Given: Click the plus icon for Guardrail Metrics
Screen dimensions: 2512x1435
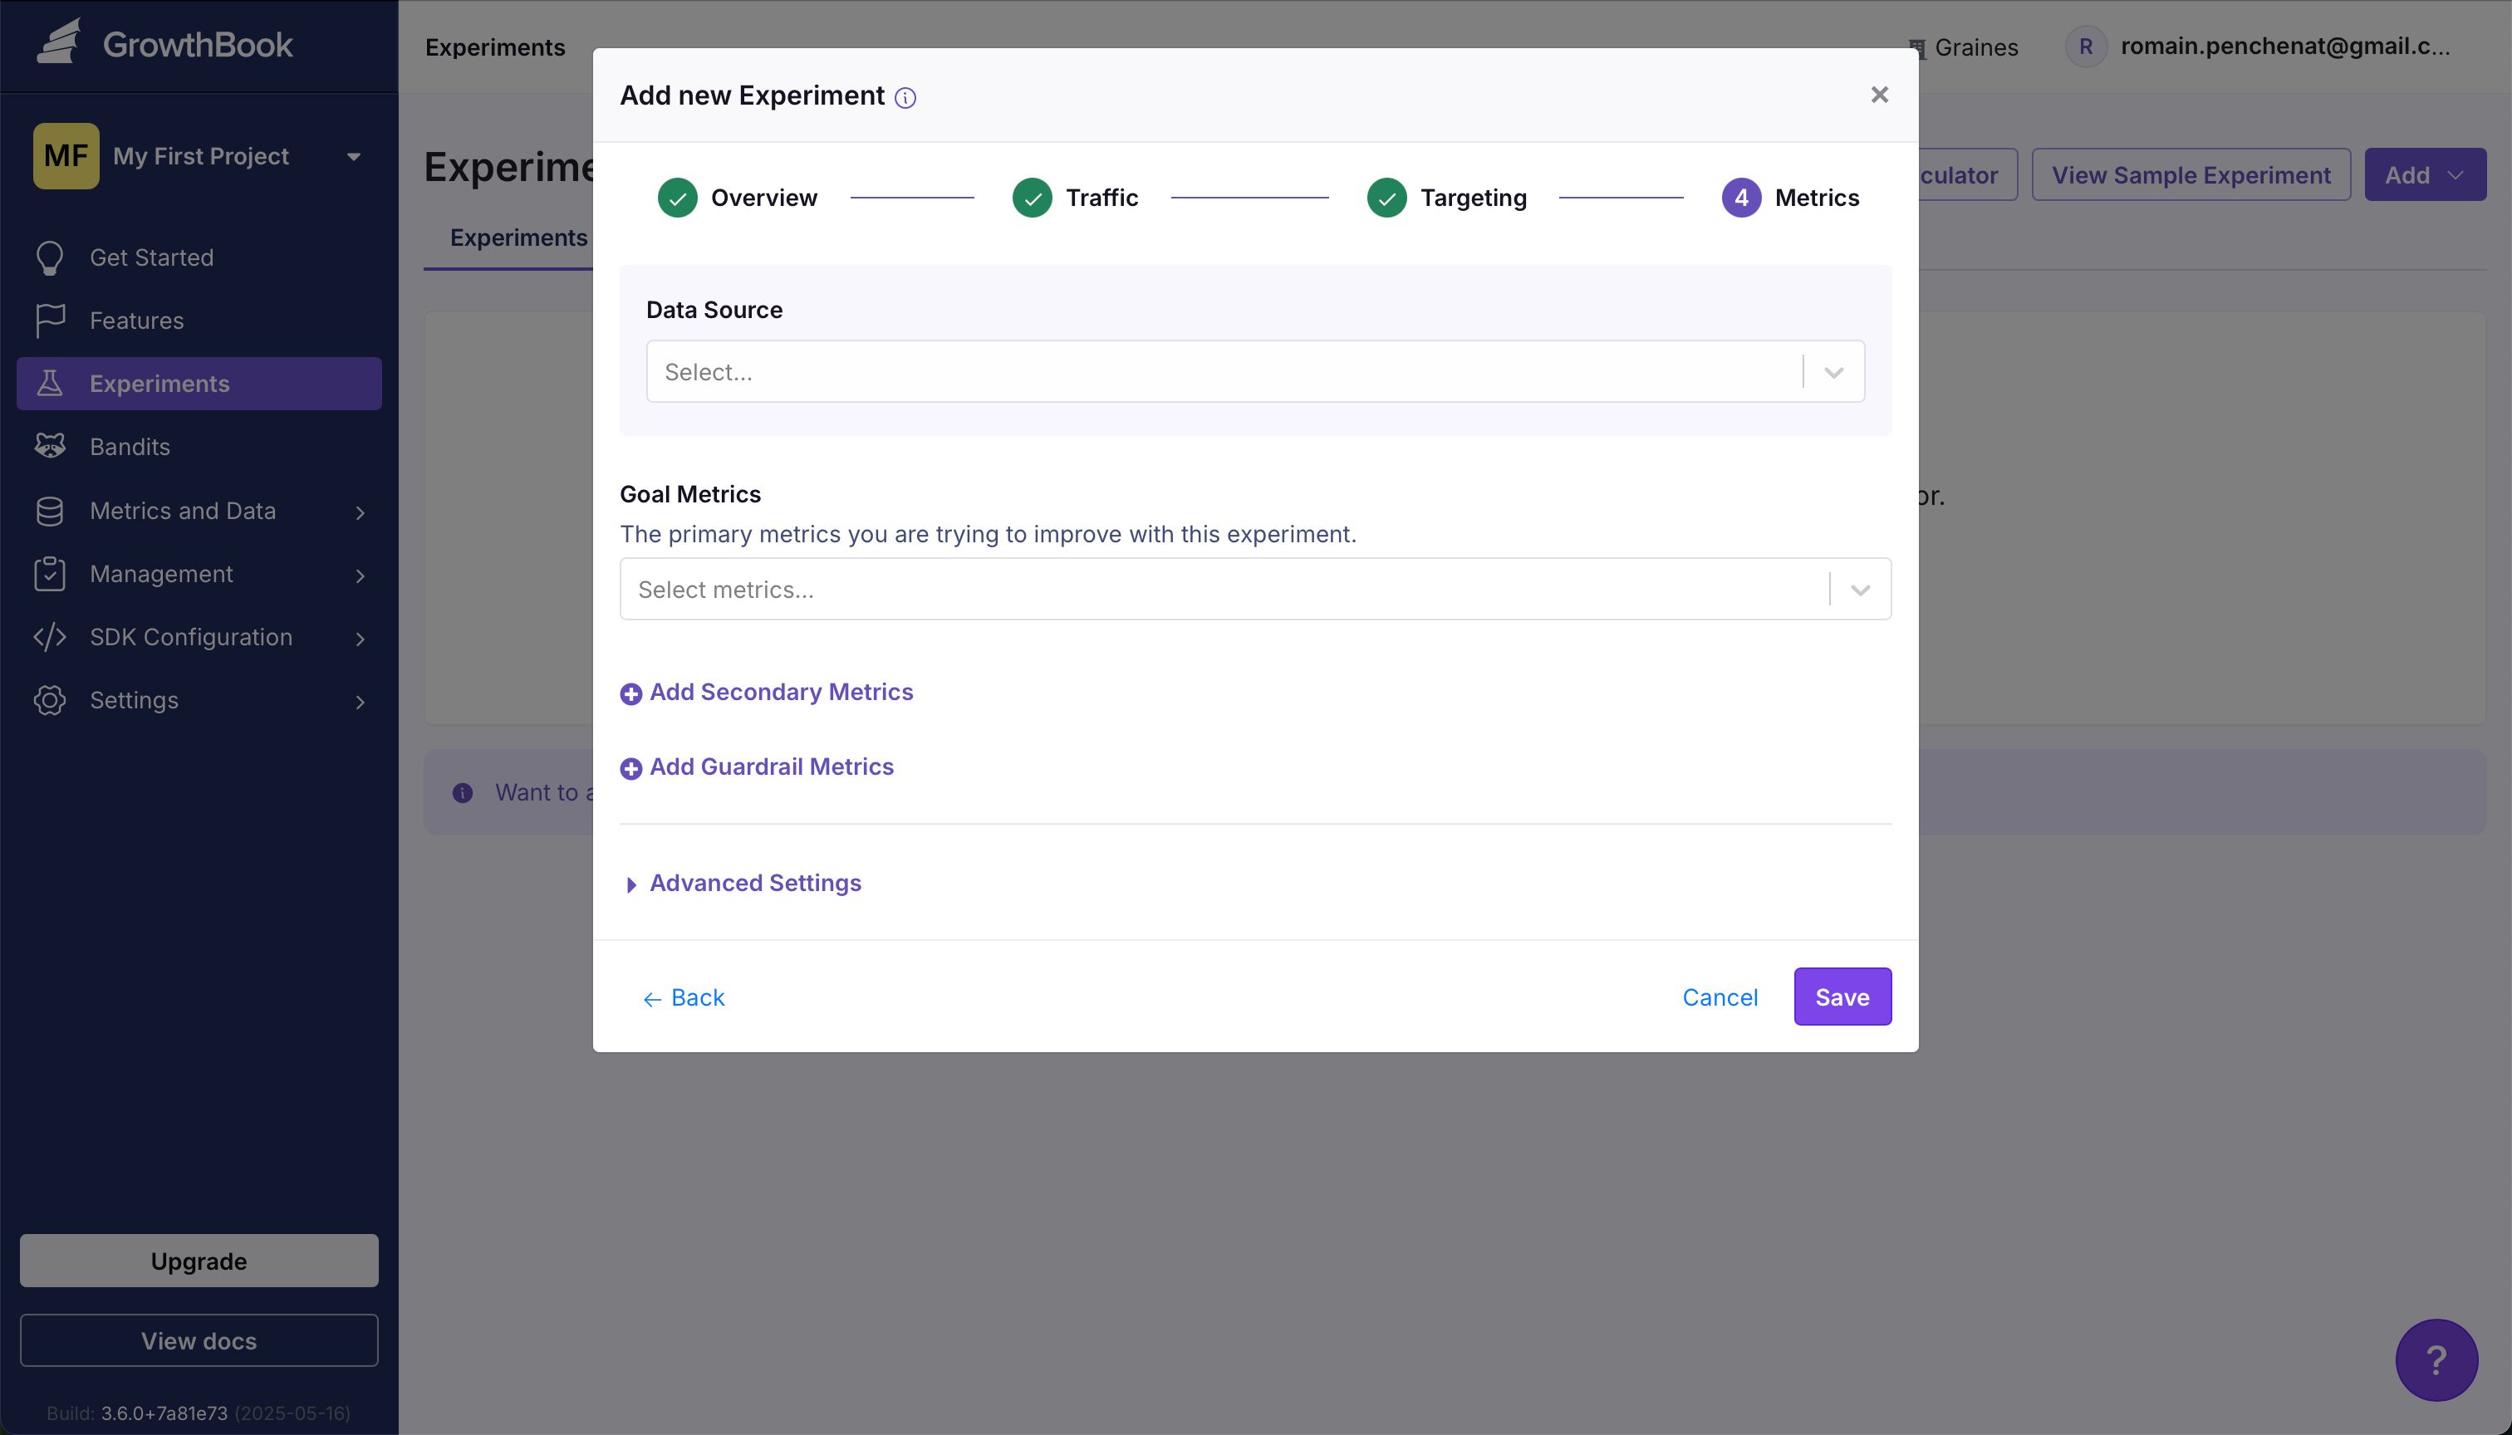Looking at the screenshot, I should tap(631, 769).
